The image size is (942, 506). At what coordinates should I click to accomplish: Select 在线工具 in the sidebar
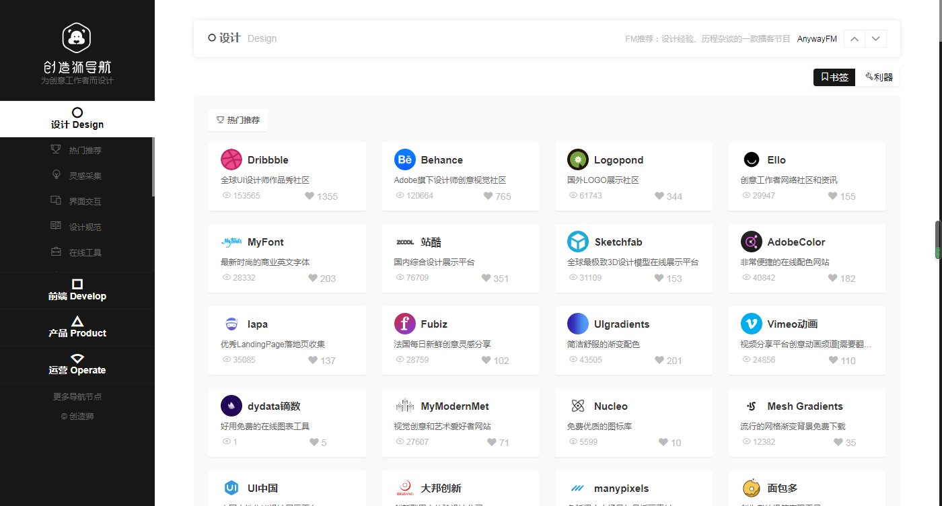77,252
